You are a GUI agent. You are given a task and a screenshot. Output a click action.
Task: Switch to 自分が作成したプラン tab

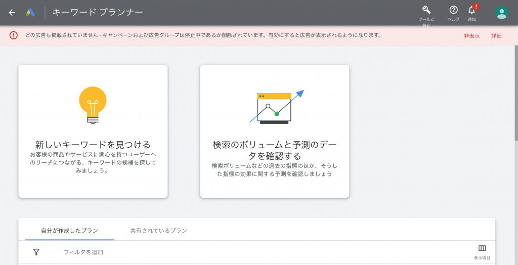coord(69,231)
